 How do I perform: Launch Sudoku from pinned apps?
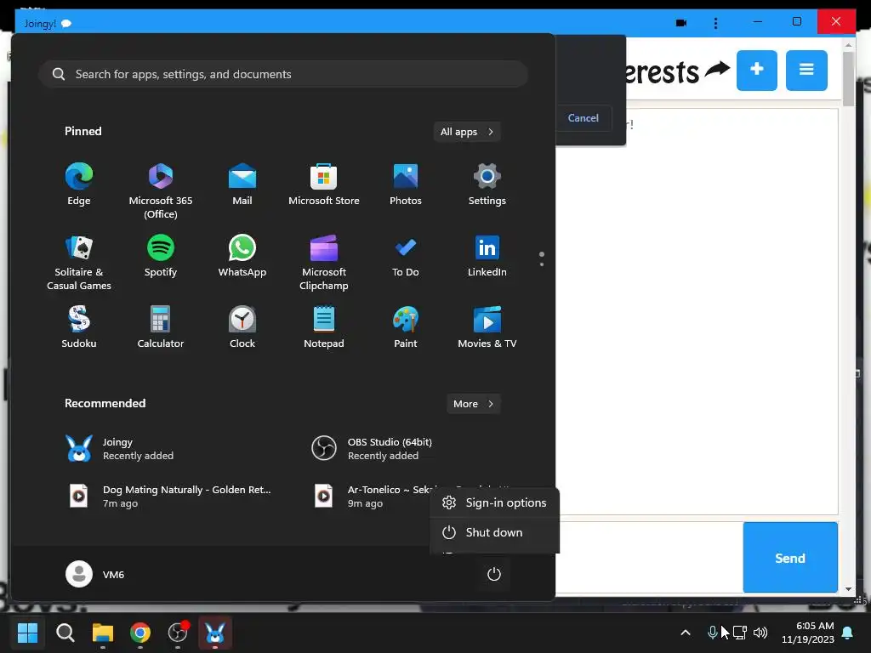pyautogui.click(x=79, y=327)
